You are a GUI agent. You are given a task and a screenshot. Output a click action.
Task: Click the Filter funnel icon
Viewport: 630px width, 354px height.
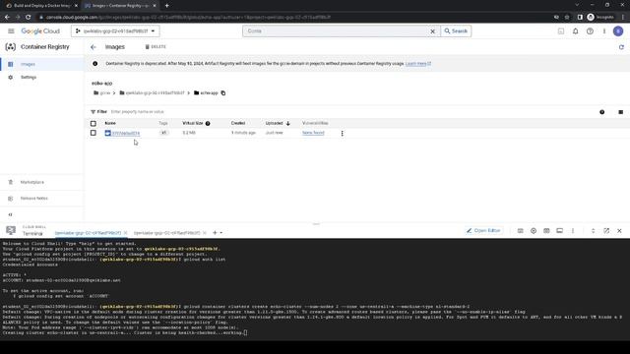(x=94, y=112)
